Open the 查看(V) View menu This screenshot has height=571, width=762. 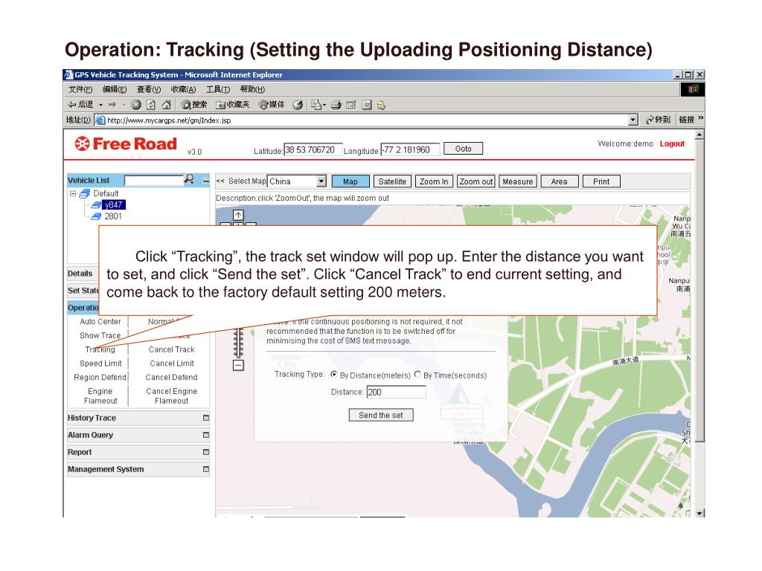pos(149,89)
